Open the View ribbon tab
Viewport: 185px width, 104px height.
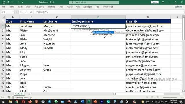click(x=78, y=7)
